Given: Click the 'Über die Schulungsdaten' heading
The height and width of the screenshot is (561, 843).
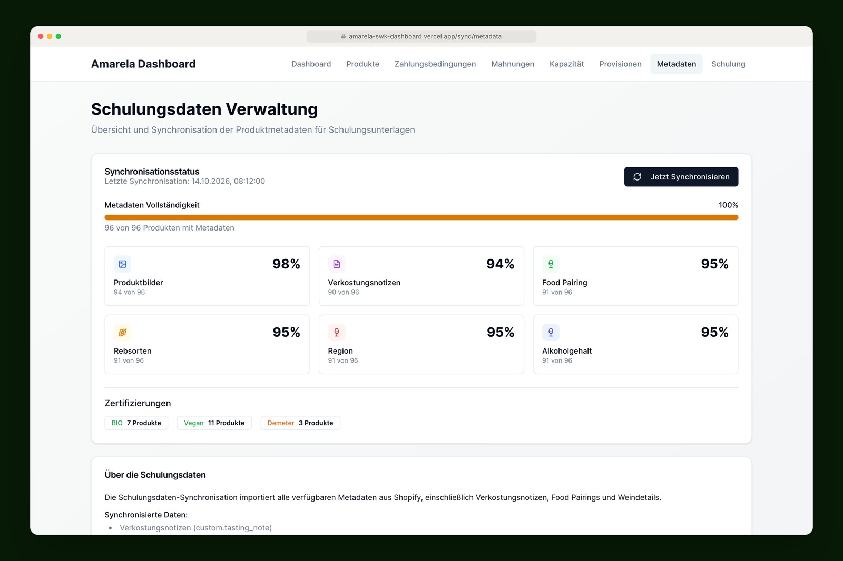Looking at the screenshot, I should [155, 475].
